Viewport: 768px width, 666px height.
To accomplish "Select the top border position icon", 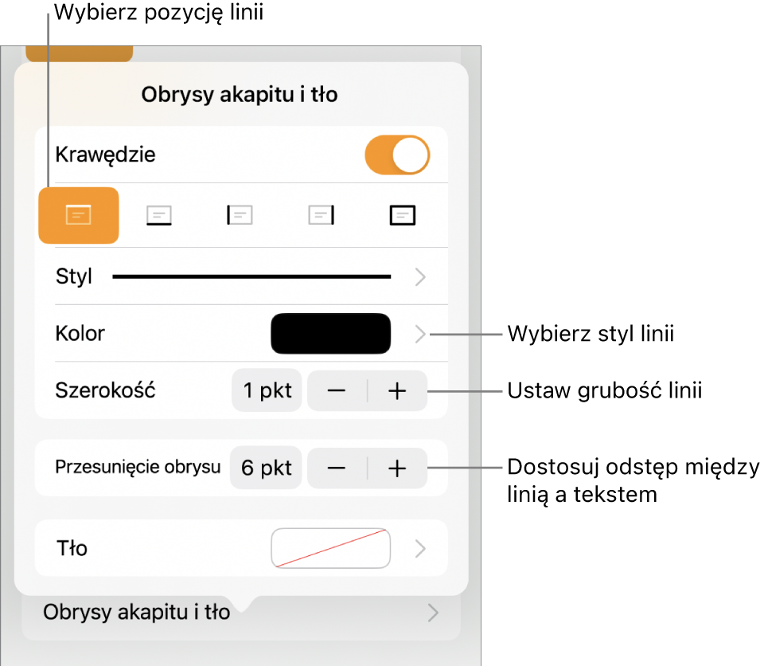I will [x=78, y=215].
